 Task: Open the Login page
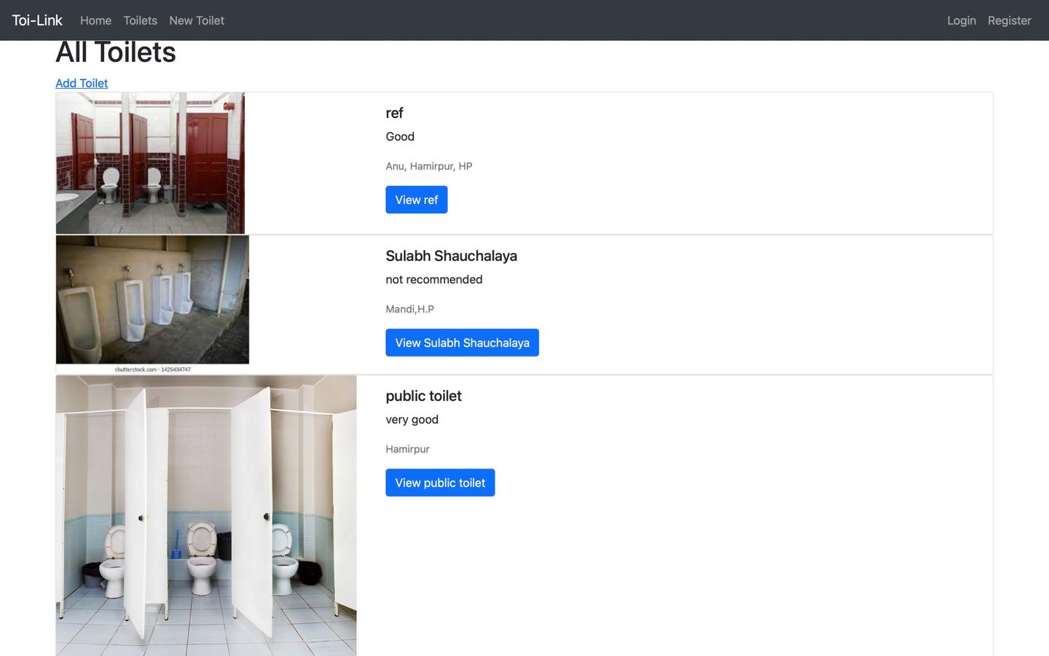pyautogui.click(x=962, y=20)
